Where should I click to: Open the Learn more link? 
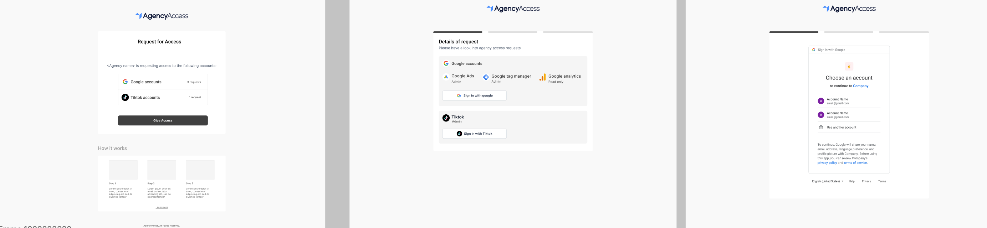click(x=162, y=207)
